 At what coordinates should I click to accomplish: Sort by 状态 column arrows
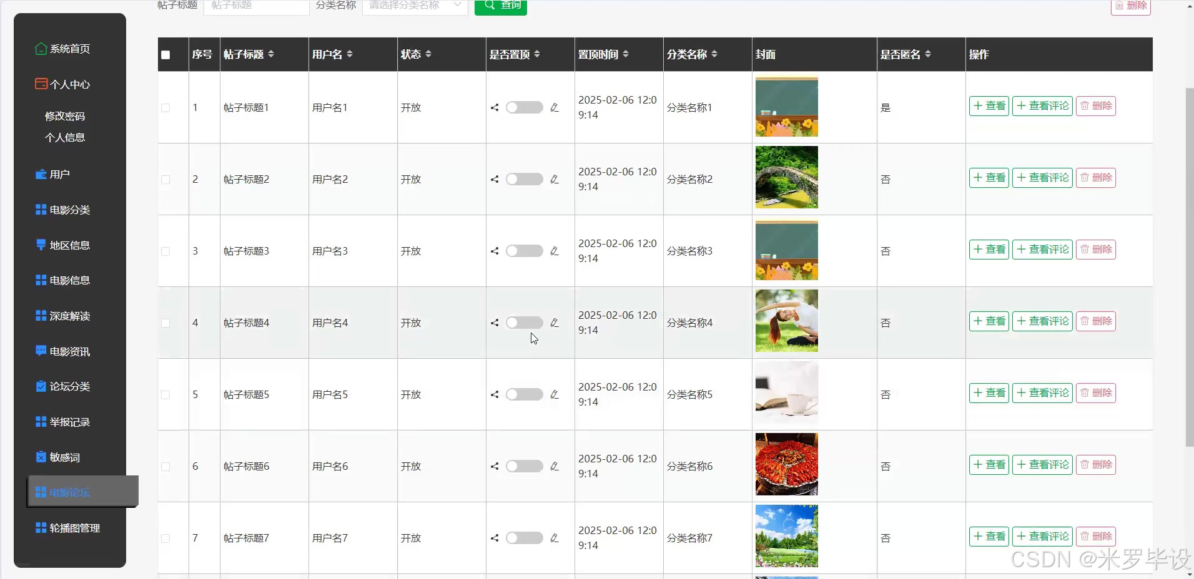click(428, 54)
